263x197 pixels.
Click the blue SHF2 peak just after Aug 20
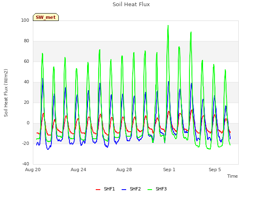43,78
